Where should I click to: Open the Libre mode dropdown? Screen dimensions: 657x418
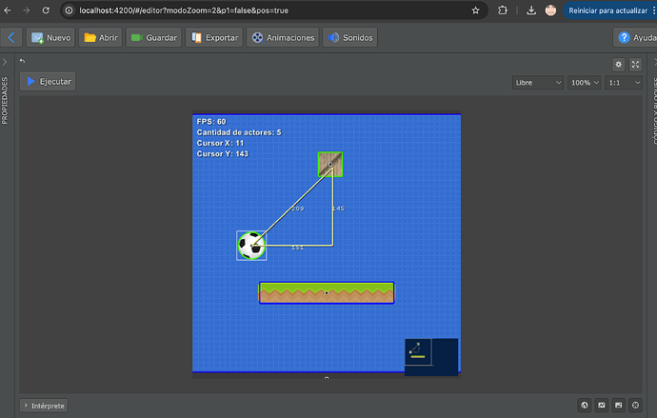[x=537, y=83]
